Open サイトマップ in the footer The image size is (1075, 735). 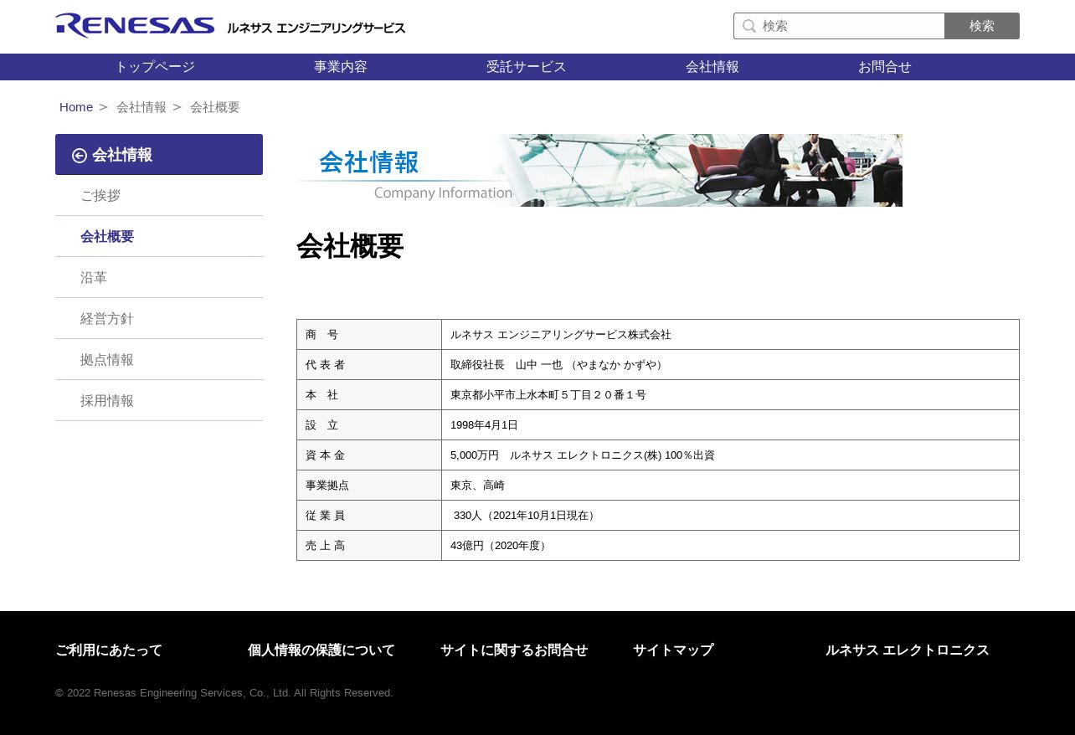(673, 650)
